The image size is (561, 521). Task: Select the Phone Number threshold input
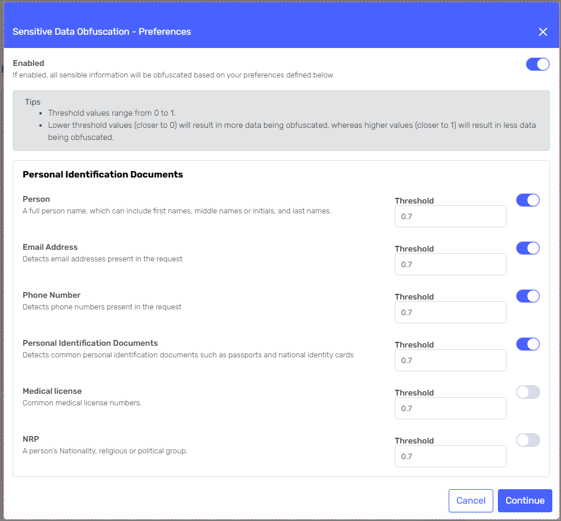coord(450,312)
